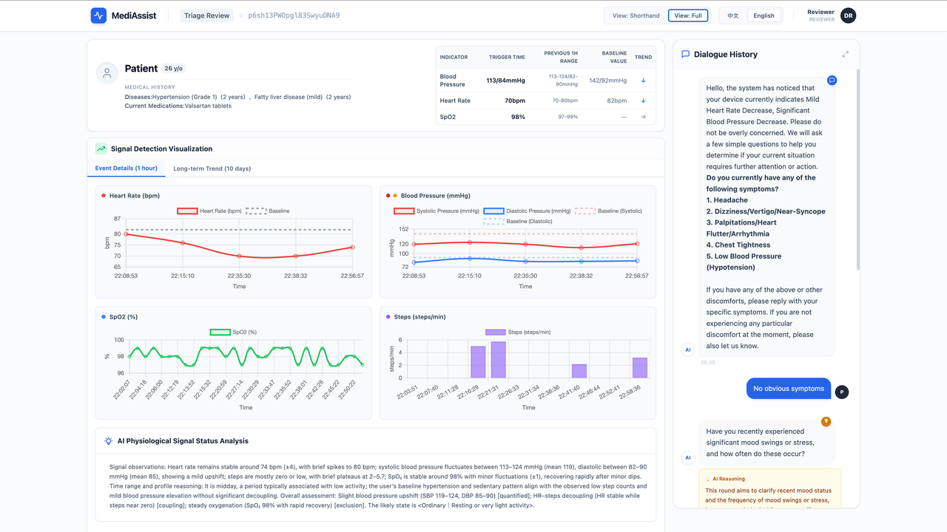Click the Blood Pressure downward trend arrow

(643, 80)
